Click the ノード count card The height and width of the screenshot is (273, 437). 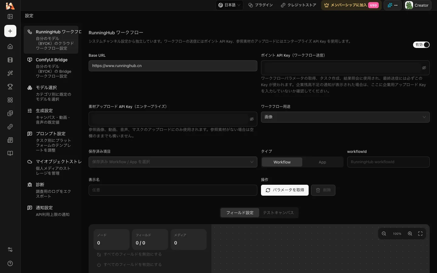(x=111, y=240)
